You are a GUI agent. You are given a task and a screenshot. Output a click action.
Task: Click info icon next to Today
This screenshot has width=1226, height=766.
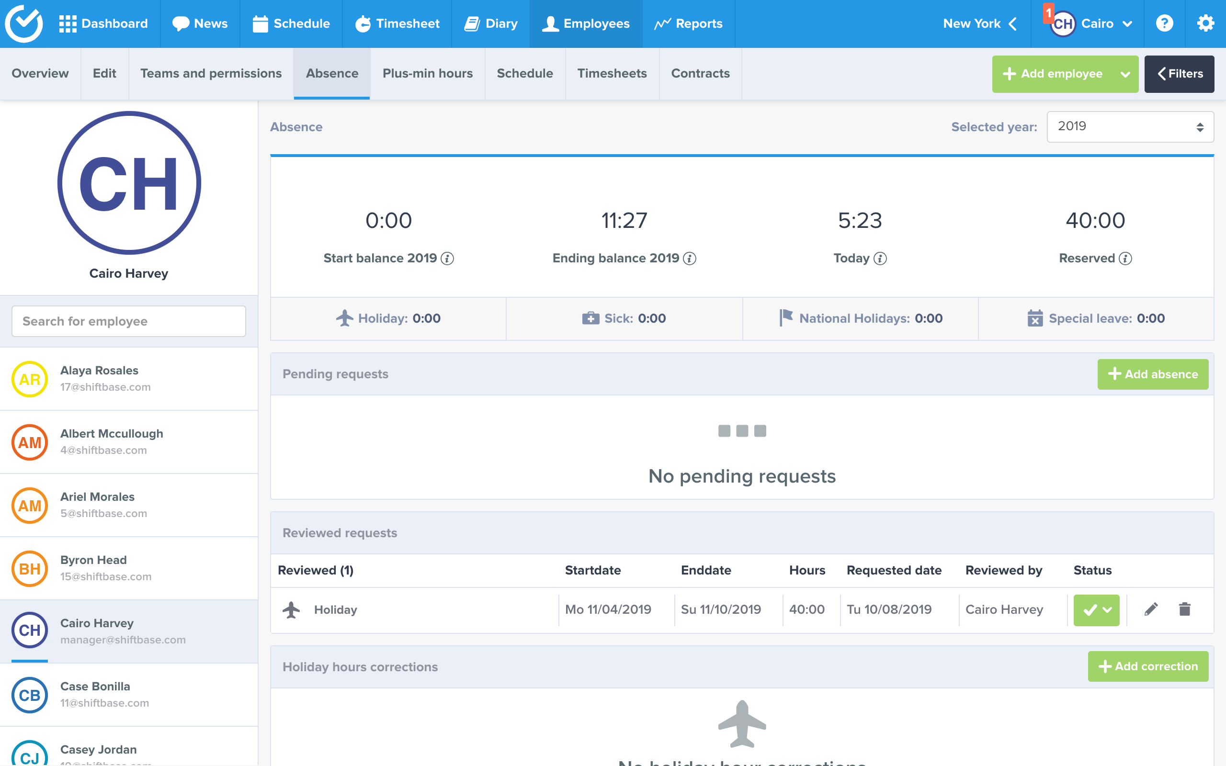(x=881, y=259)
